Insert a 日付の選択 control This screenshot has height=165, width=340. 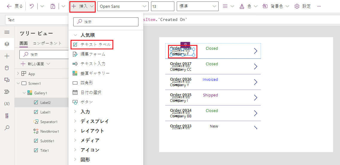click(x=87, y=92)
